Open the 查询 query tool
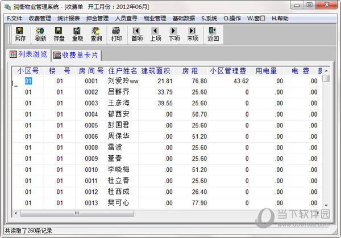The image size is (341, 238). point(96,35)
